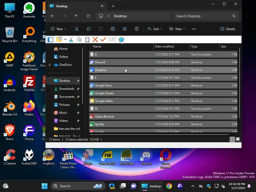
Task: Open Task View on the taskbar
Action: [x=123, y=186]
